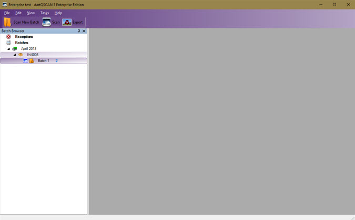The image size is (355, 220).
Task: Click the Batches stack icon
Action: click(x=8, y=43)
